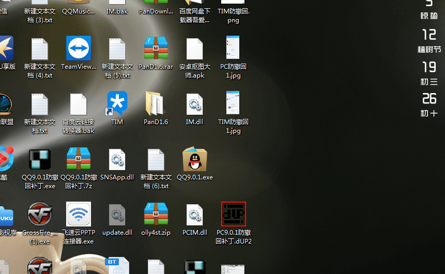The width and height of the screenshot is (445, 274).
Task: Select the PanDownl... file label
Action: pos(156,11)
